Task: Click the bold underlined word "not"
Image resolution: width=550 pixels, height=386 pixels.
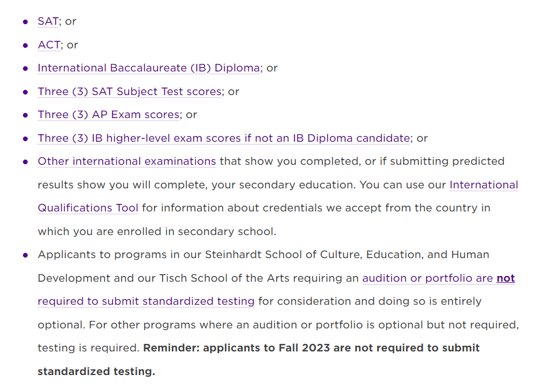Action: [x=506, y=278]
